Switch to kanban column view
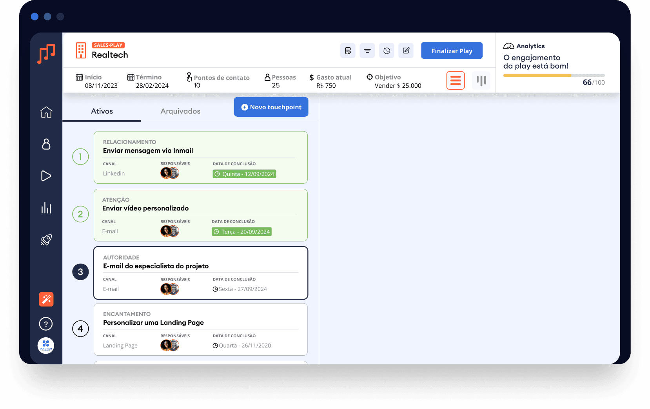 pyautogui.click(x=481, y=80)
